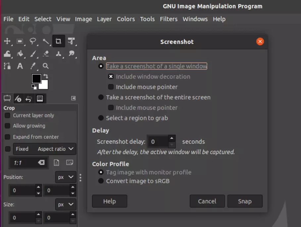The image size is (301, 227).
Task: Decrease the Position Y value
Action: [73, 194]
